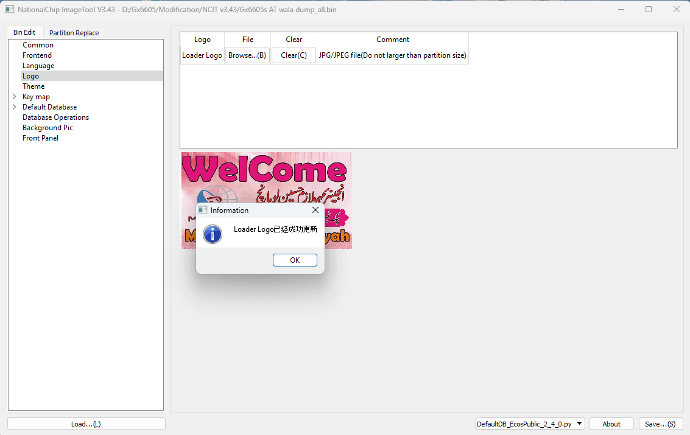This screenshot has height=435, width=690.
Task: Click Browse to choose a Loader Logo file
Action: (247, 55)
